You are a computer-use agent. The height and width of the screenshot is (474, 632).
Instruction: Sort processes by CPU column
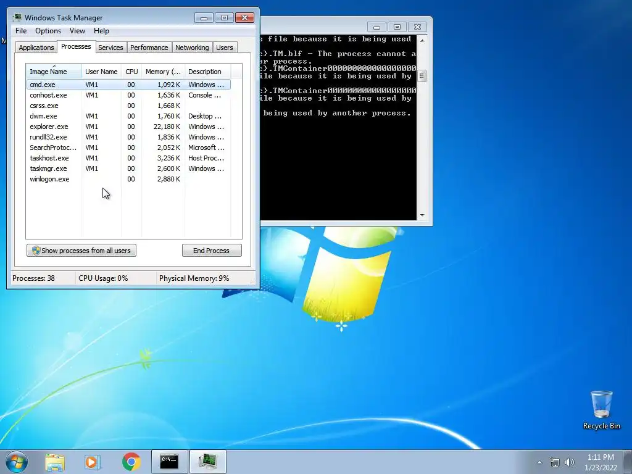tap(131, 72)
